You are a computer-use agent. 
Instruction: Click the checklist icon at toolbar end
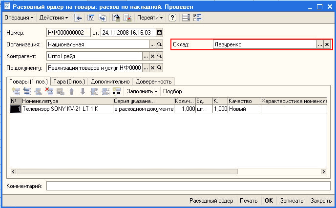pyautogui.click(x=197, y=18)
